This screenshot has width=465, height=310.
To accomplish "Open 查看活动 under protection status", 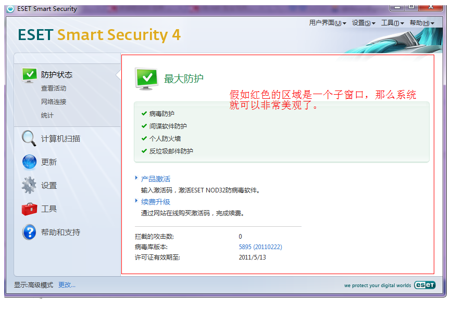I will pos(54,88).
